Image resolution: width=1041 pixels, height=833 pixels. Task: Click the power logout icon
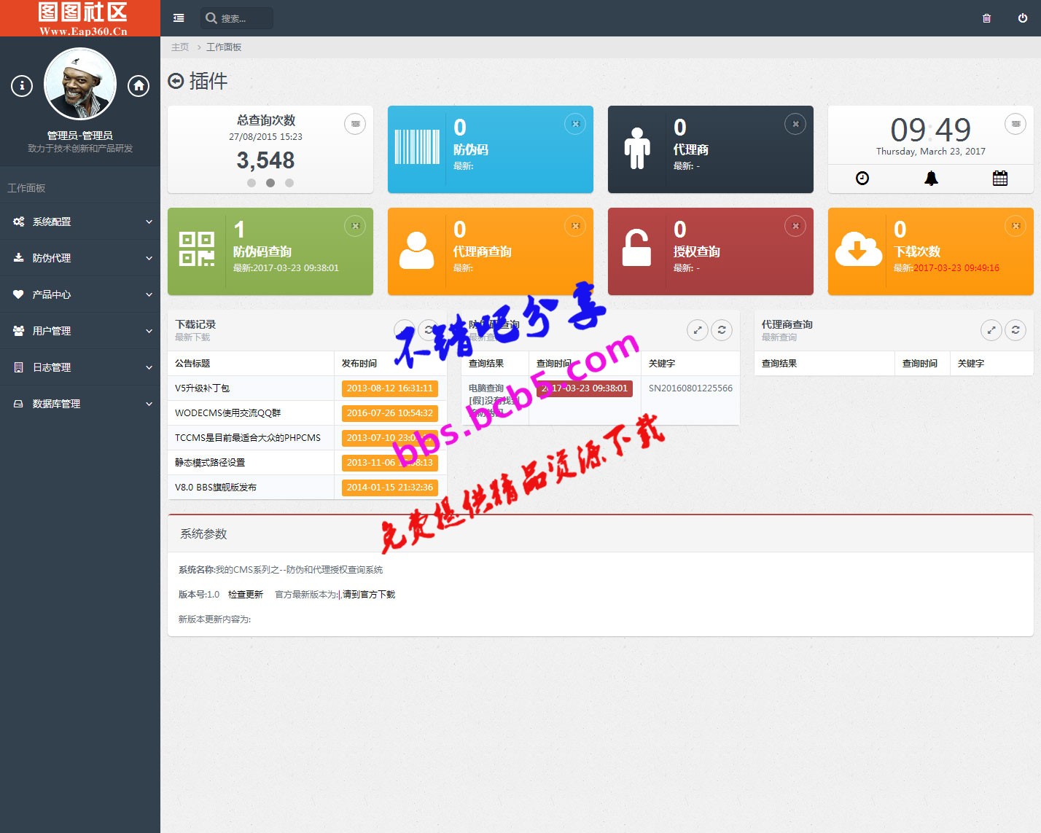pos(1023,18)
